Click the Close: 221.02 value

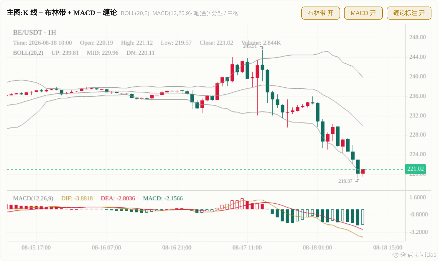pos(216,43)
